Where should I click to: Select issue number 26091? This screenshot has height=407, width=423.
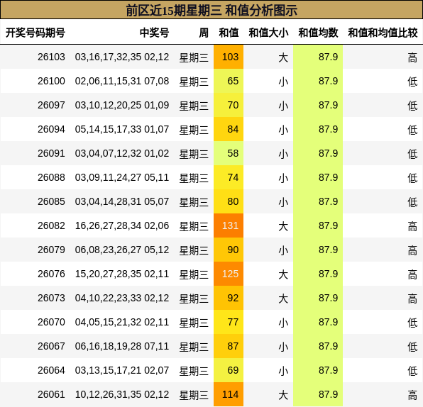pyautogui.click(x=51, y=153)
